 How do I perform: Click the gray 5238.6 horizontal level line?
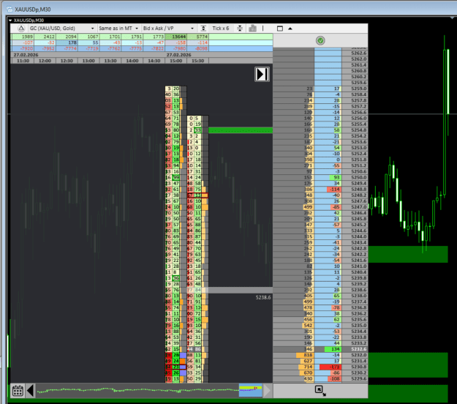tap(241, 290)
